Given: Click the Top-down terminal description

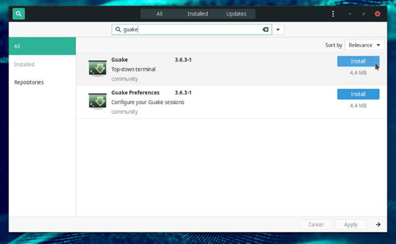Looking at the screenshot, I should point(133,70).
